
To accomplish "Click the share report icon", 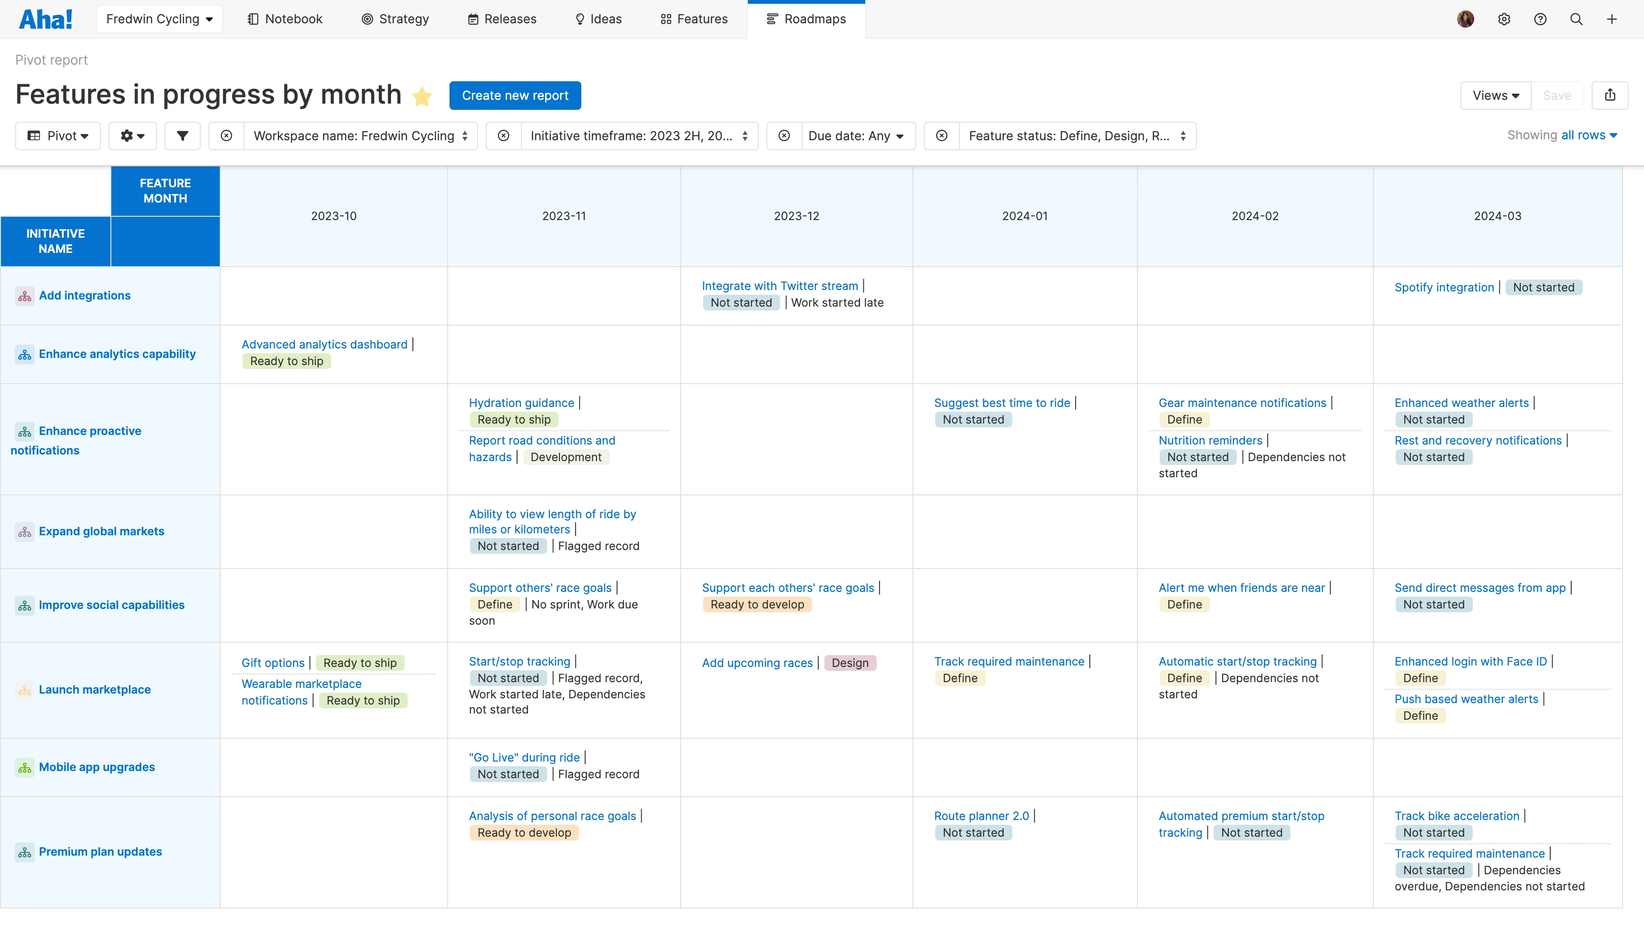I will [1610, 96].
